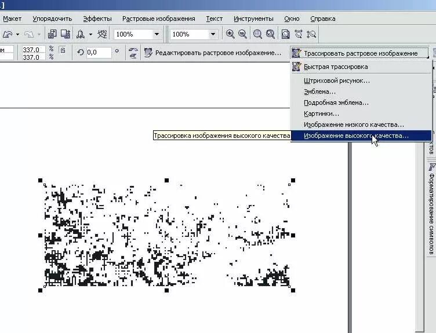Toggle the lock ratio padlock button
The height and width of the screenshot is (333, 436).
click(x=63, y=50)
